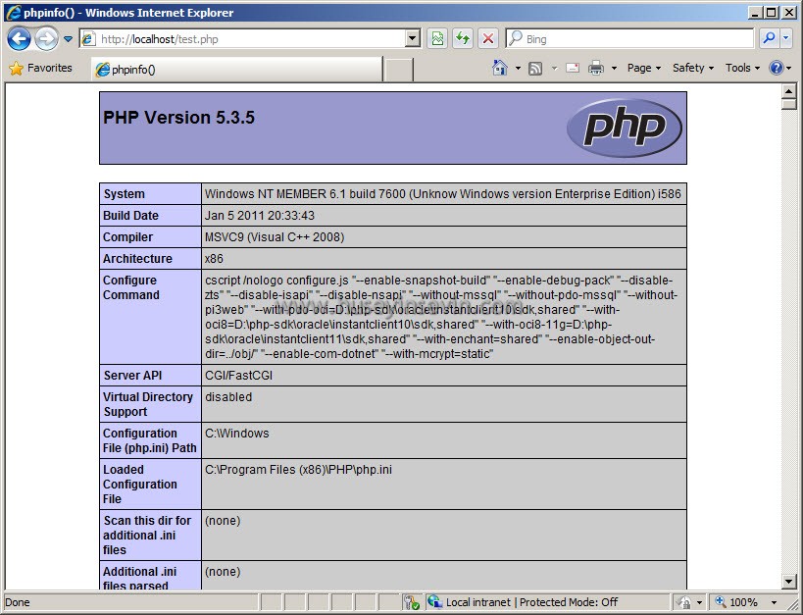The height and width of the screenshot is (615, 803).
Task: Expand the Print options dropdown arrow
Action: [614, 68]
